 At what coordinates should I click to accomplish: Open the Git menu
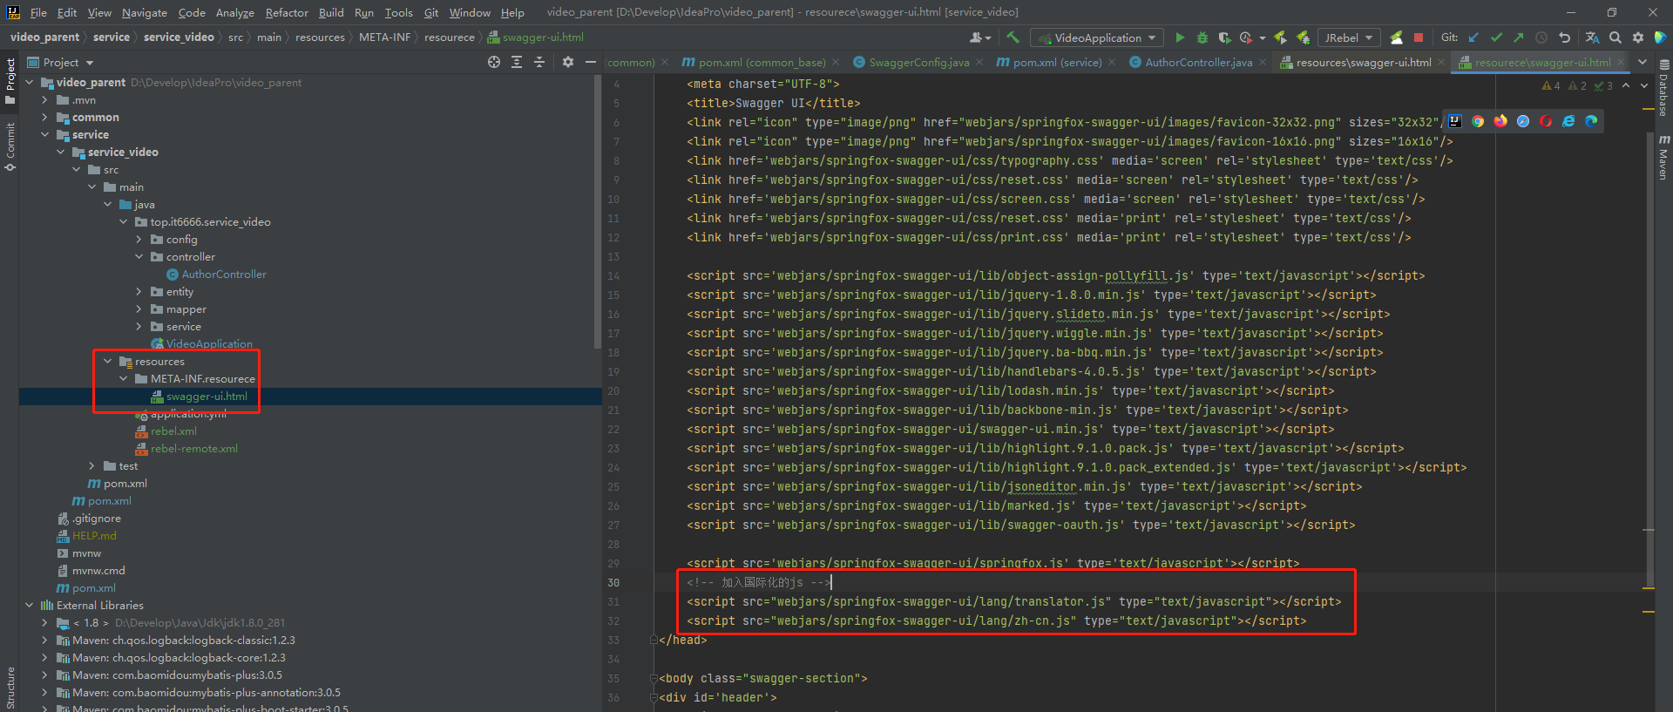[x=431, y=12]
